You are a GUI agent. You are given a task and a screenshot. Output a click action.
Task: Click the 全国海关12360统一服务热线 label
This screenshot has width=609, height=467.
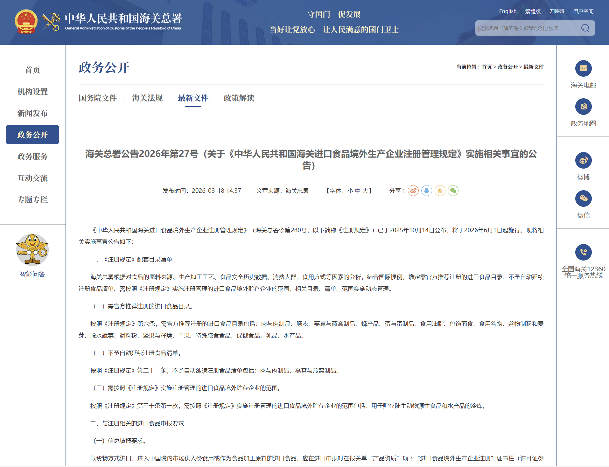(583, 272)
